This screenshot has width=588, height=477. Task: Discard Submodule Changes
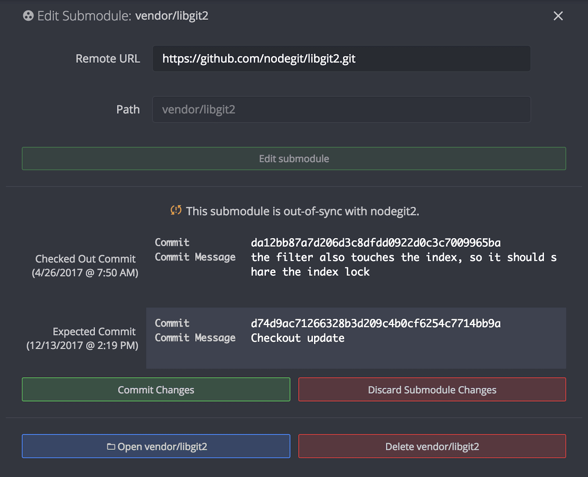click(432, 390)
